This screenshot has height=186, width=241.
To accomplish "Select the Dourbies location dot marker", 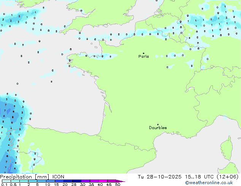I will click(158, 125).
